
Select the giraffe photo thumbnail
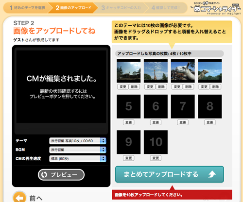(x=156, y=71)
